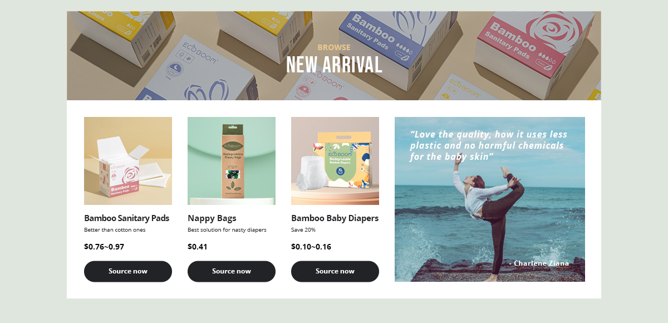
Task: Click Source now under Bamboo Sanitary Pads
Action: click(x=128, y=271)
